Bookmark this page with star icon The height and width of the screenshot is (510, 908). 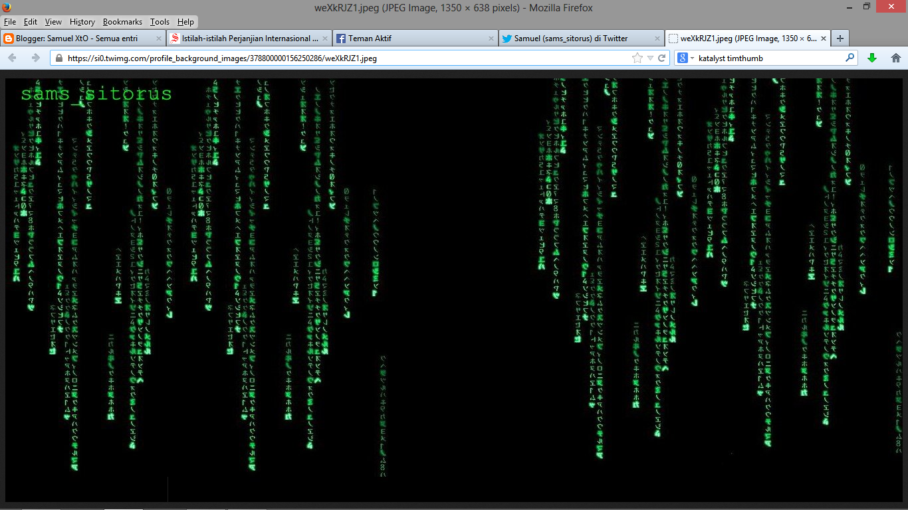[x=637, y=58]
